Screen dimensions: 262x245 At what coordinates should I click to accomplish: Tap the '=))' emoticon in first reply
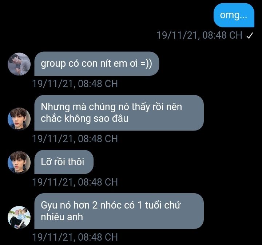pyautogui.click(x=146, y=64)
